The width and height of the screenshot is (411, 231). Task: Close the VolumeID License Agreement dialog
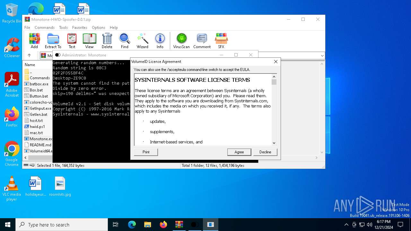275,62
